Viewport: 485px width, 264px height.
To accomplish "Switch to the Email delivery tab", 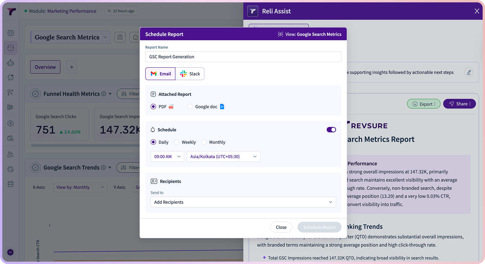I will (x=160, y=74).
